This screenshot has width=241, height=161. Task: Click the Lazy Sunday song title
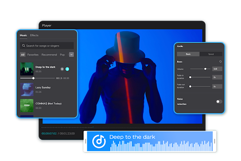[43, 88]
